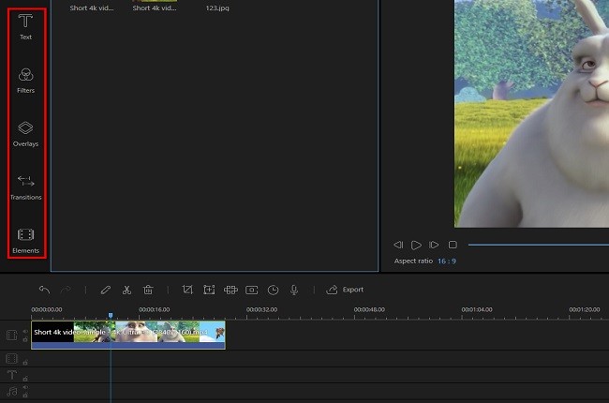Start voiceover recording with microphone icon

point(294,290)
